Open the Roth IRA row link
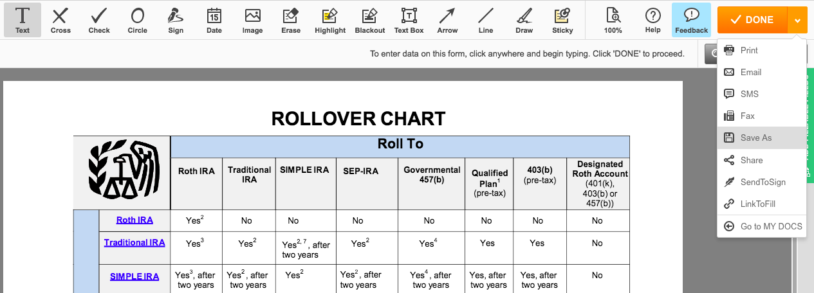 pyautogui.click(x=134, y=220)
